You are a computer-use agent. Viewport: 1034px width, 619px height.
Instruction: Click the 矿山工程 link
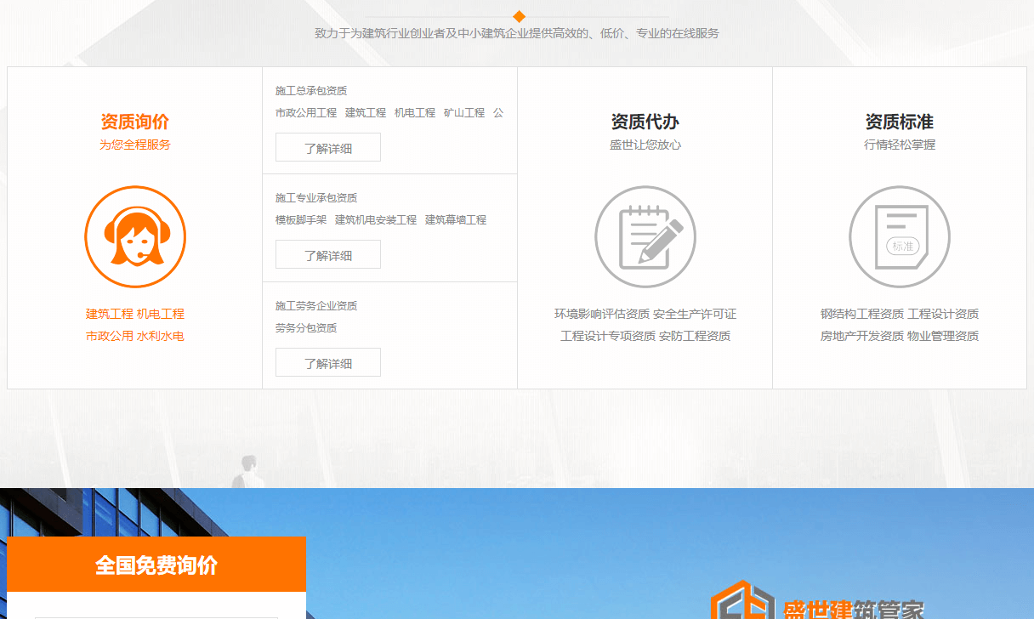[x=464, y=111]
